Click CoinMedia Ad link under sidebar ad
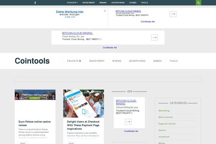The height and width of the screenshot is (144, 216). point(131,131)
